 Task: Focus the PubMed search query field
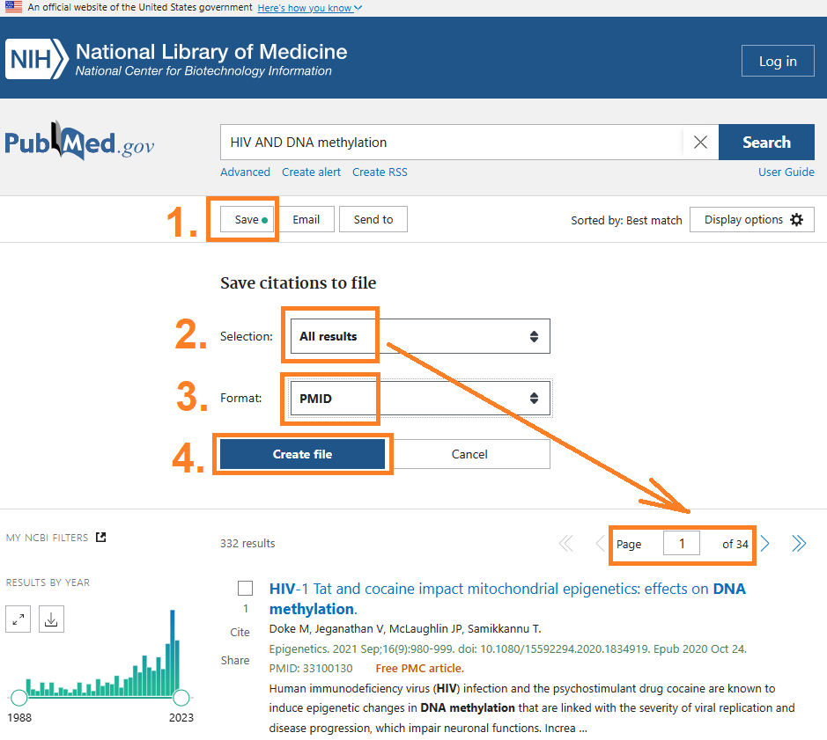(452, 143)
